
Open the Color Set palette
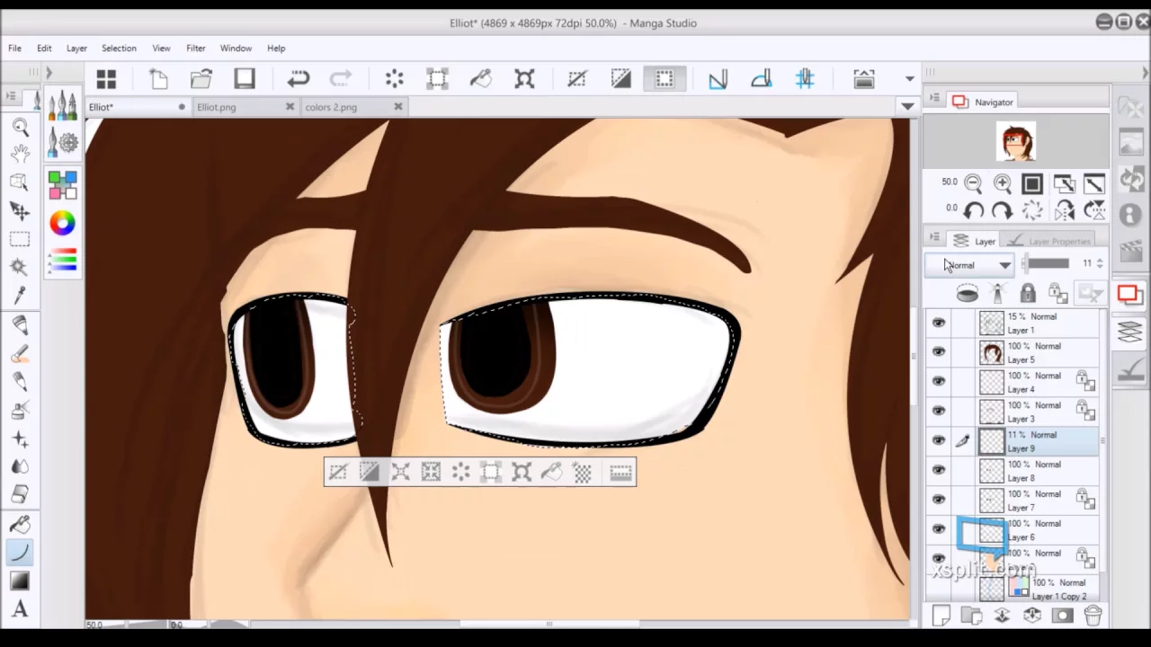pos(62,184)
